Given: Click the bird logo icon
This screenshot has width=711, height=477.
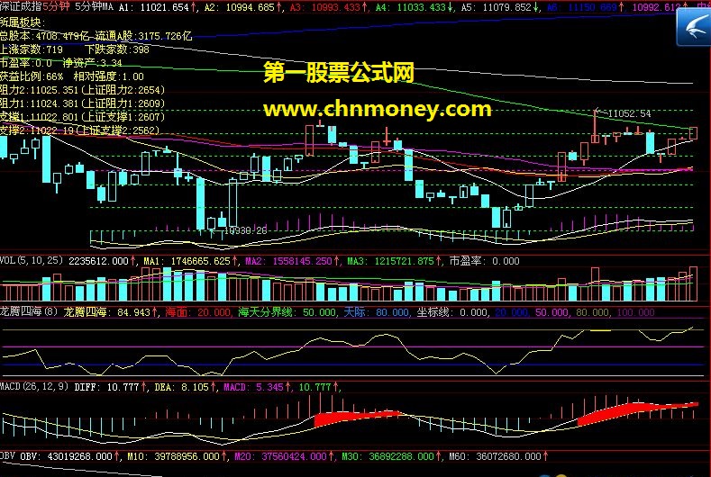Looking at the screenshot, I should (693, 27).
